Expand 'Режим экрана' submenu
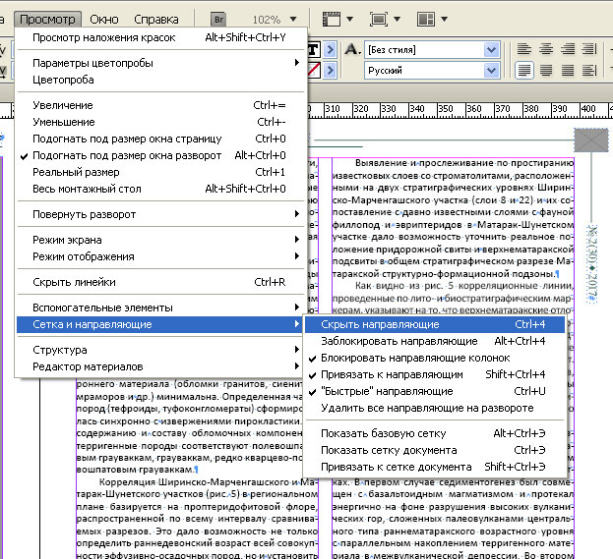Screen dimensions: 613x559 160,240
